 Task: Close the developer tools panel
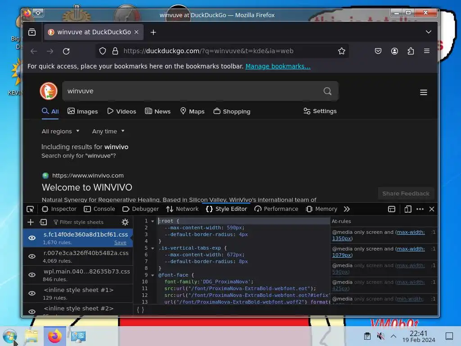(432, 209)
